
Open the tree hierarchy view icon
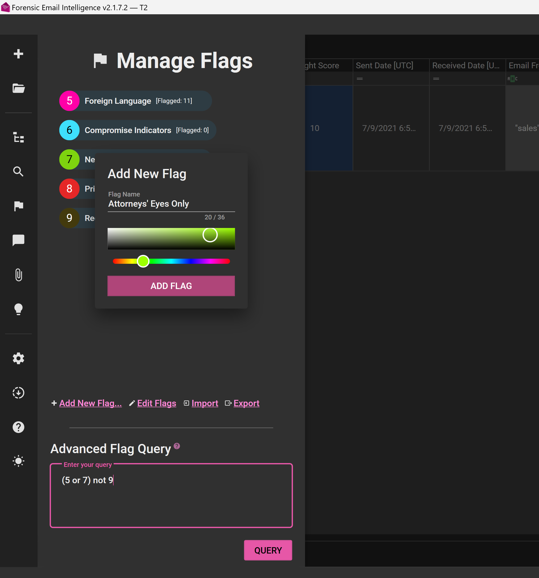tap(18, 137)
